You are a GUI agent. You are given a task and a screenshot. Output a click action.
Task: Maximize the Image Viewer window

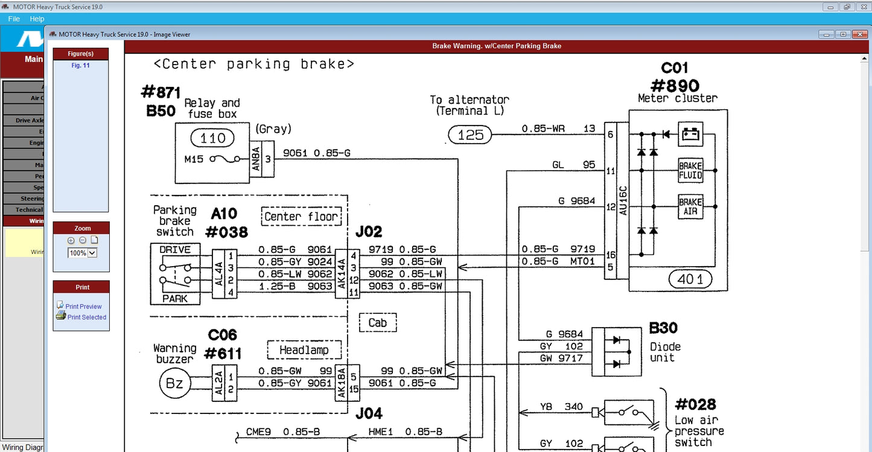843,34
